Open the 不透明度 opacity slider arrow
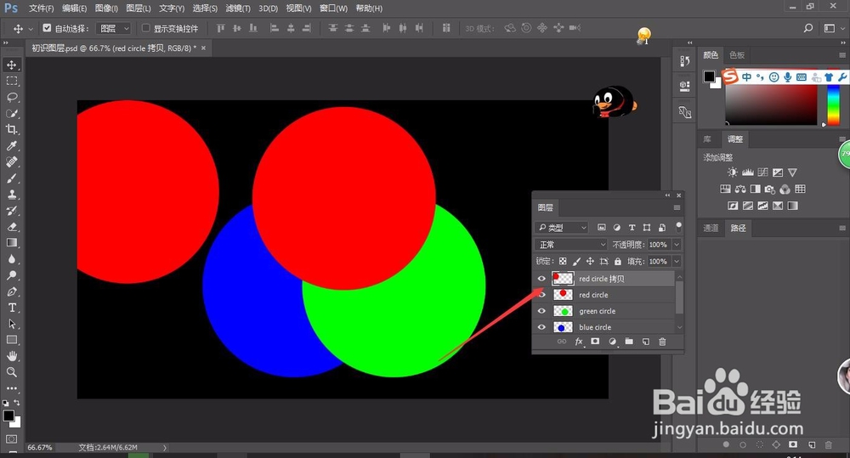The height and width of the screenshot is (458, 850). pos(677,245)
